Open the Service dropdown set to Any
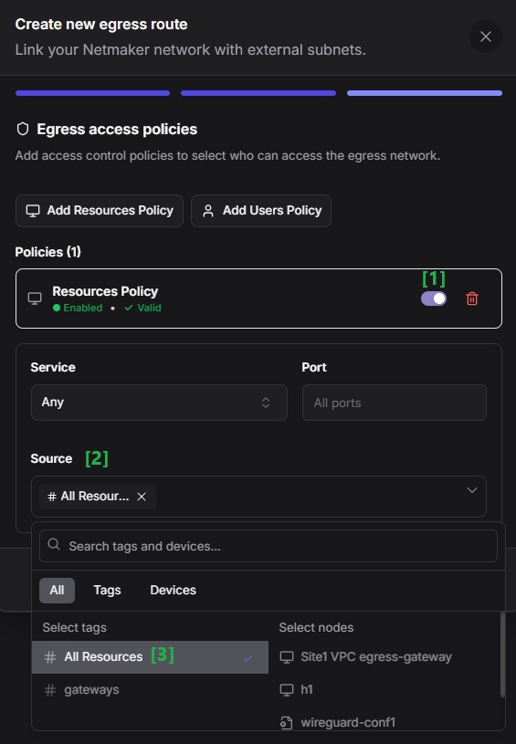The height and width of the screenshot is (744, 516). (x=159, y=403)
